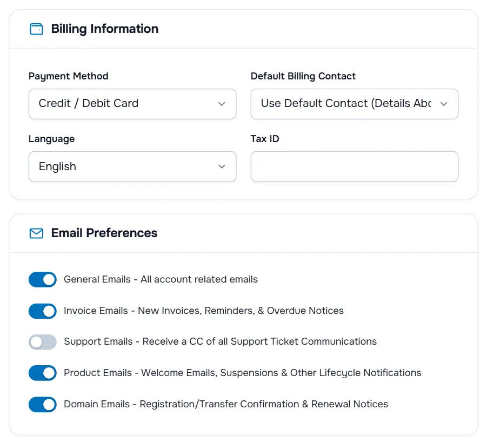Toggle the Domain Emails switch

tap(43, 405)
